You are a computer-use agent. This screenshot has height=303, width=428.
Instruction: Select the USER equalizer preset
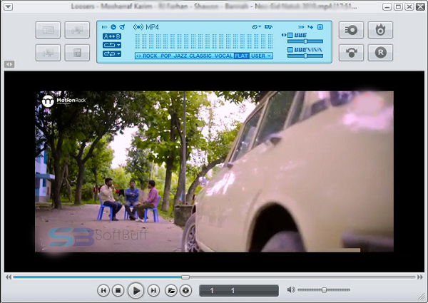click(x=258, y=56)
